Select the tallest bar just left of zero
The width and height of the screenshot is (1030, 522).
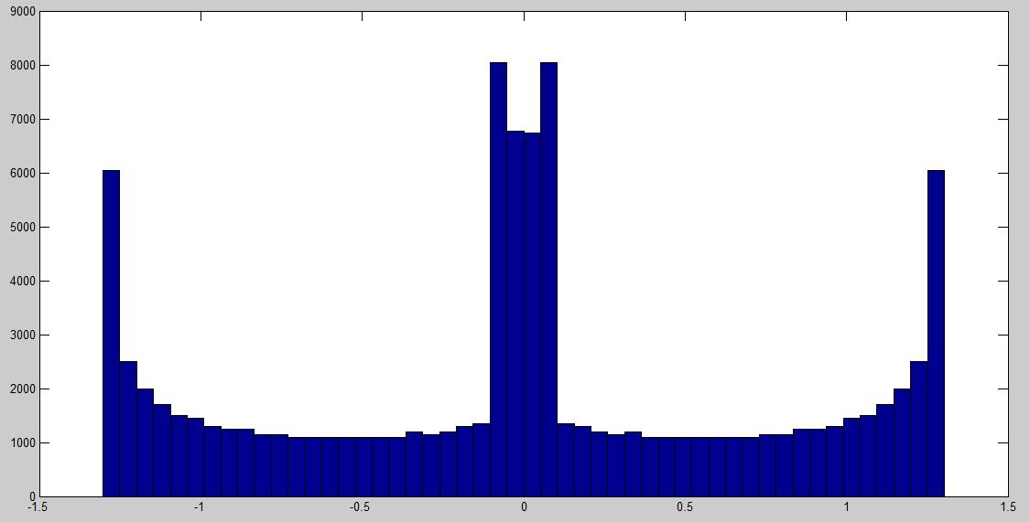coord(498,280)
